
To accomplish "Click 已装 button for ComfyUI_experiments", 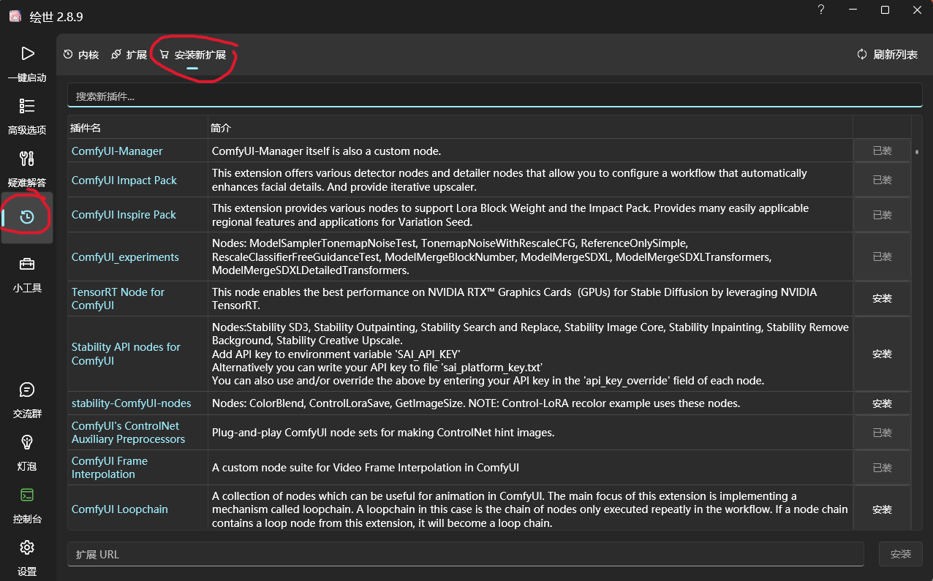I will [x=882, y=257].
